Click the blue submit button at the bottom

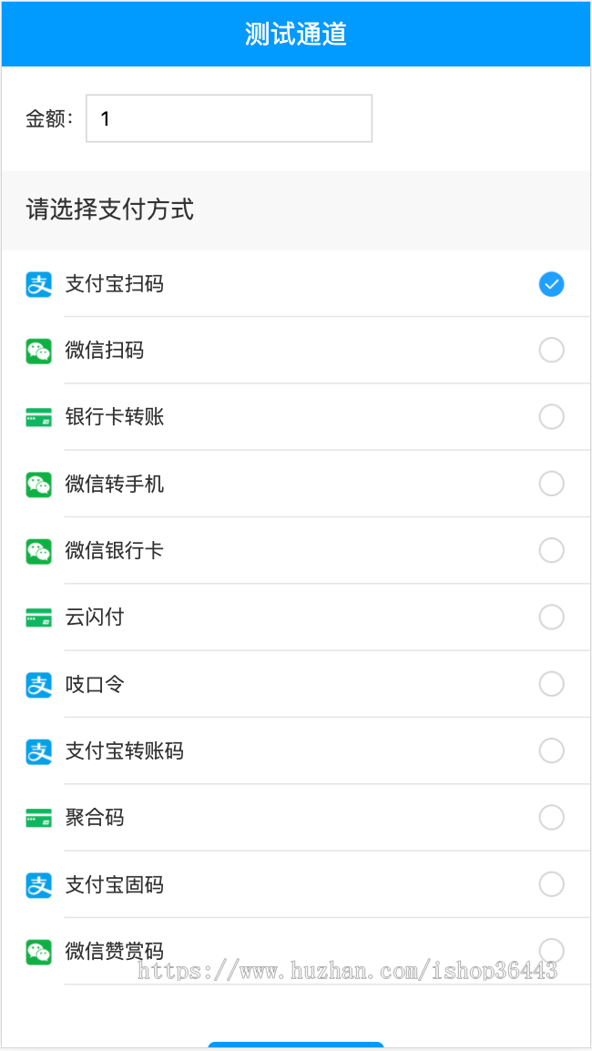click(296, 1046)
